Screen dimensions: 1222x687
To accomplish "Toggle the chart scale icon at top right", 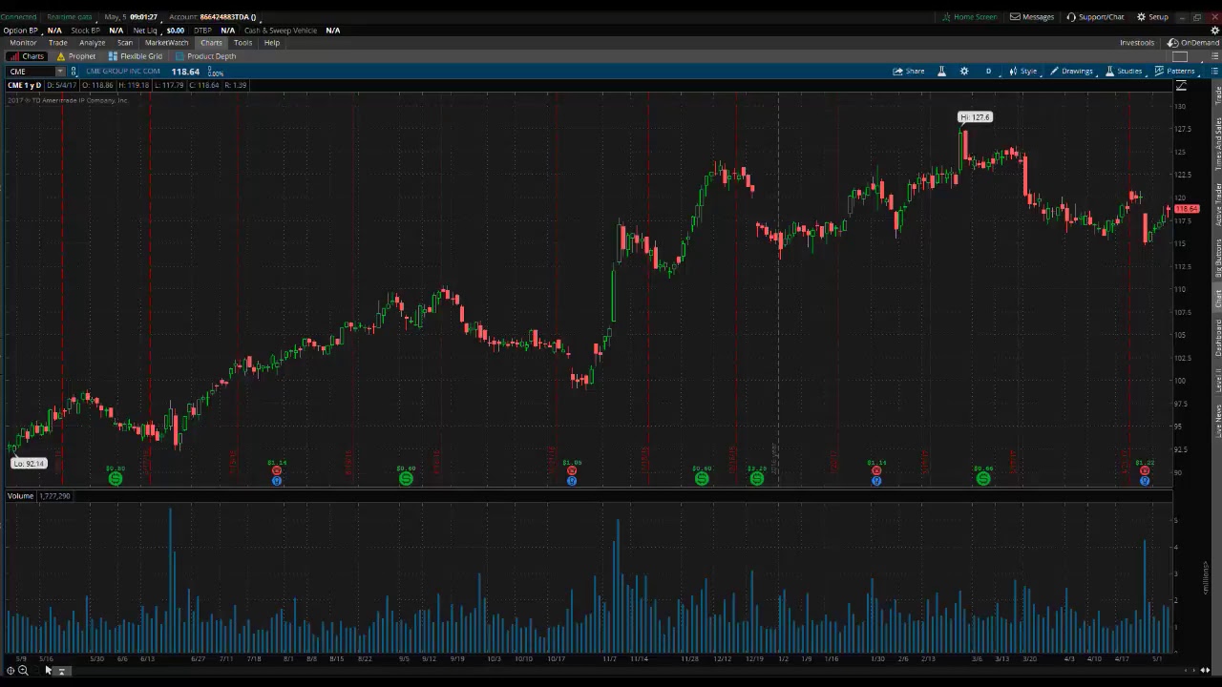I will [1181, 86].
